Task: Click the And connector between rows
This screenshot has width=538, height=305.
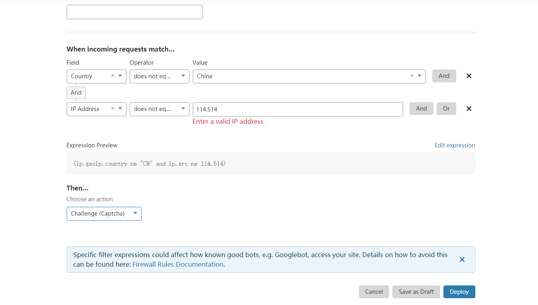Action: click(x=76, y=93)
